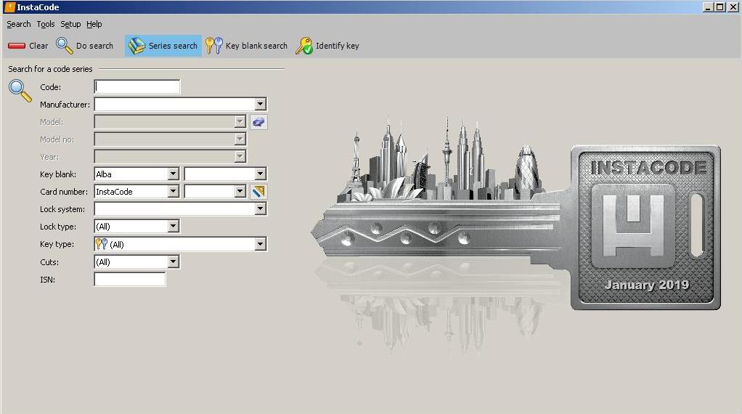Expand the Card number InstaCode dropdown
742x414 pixels.
[x=174, y=192]
